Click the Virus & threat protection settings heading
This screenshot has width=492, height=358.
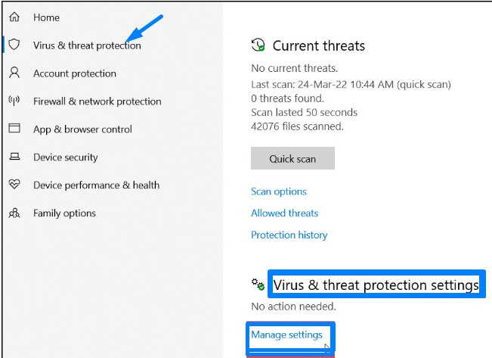click(x=376, y=285)
